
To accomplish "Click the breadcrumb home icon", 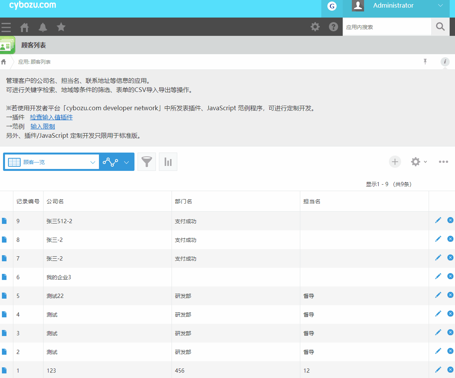I will point(3,62).
